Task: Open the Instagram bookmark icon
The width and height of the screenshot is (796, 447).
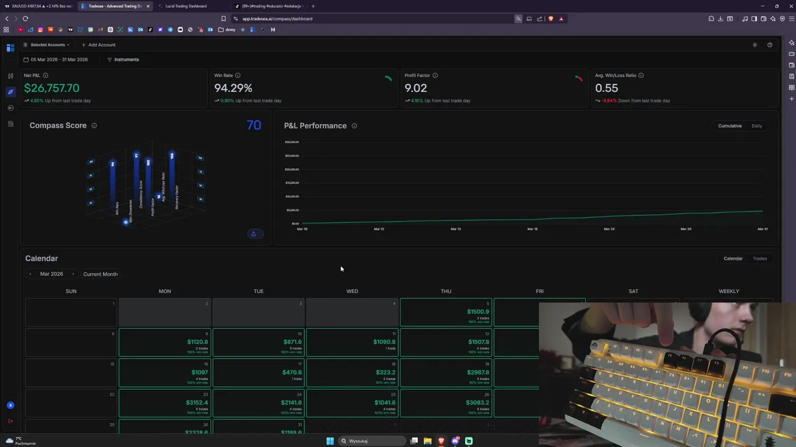Action: pos(40,29)
